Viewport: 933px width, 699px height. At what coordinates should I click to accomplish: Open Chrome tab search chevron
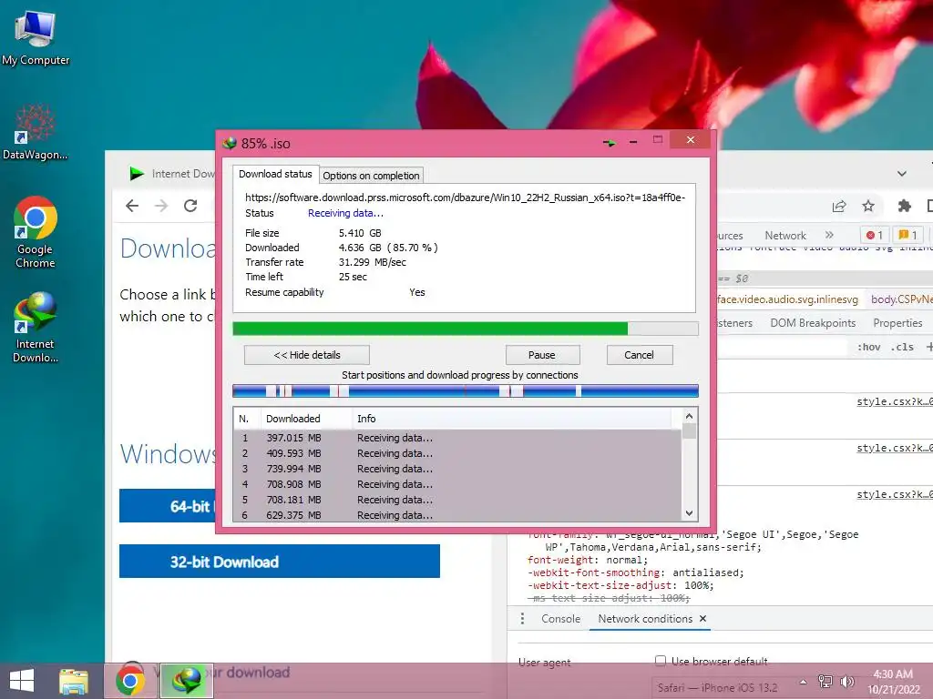pyautogui.click(x=902, y=174)
